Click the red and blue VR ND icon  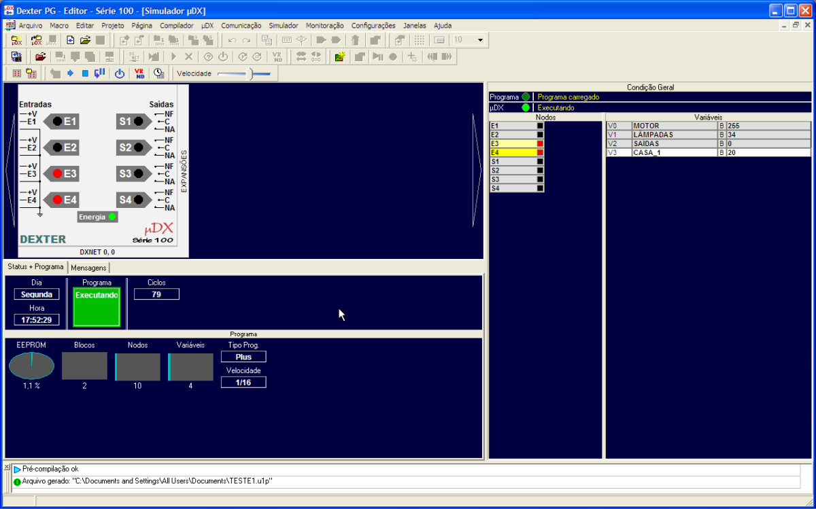[139, 73]
